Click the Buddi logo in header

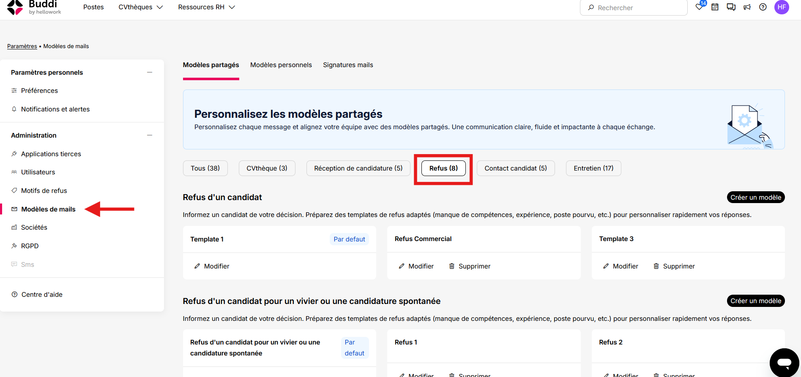tap(35, 7)
